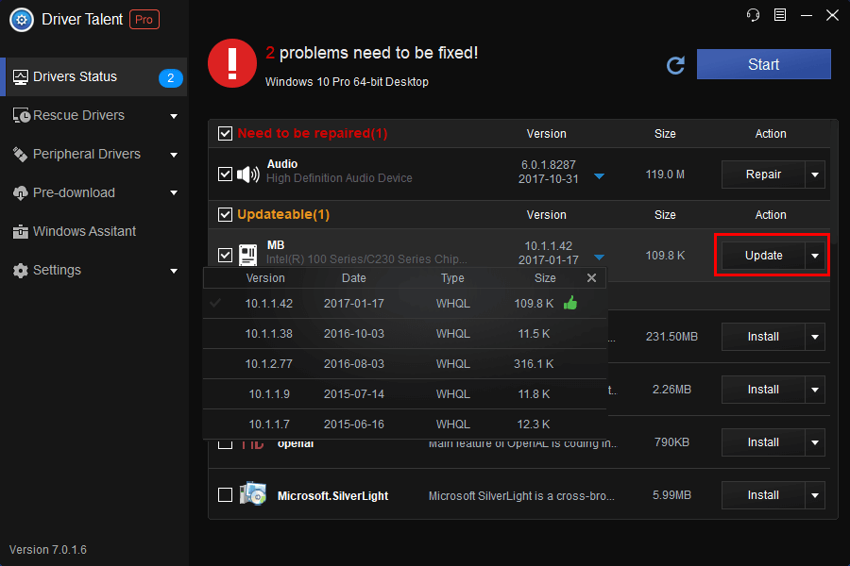Open Windows Assitant section
The image size is (850, 566).
click(94, 232)
